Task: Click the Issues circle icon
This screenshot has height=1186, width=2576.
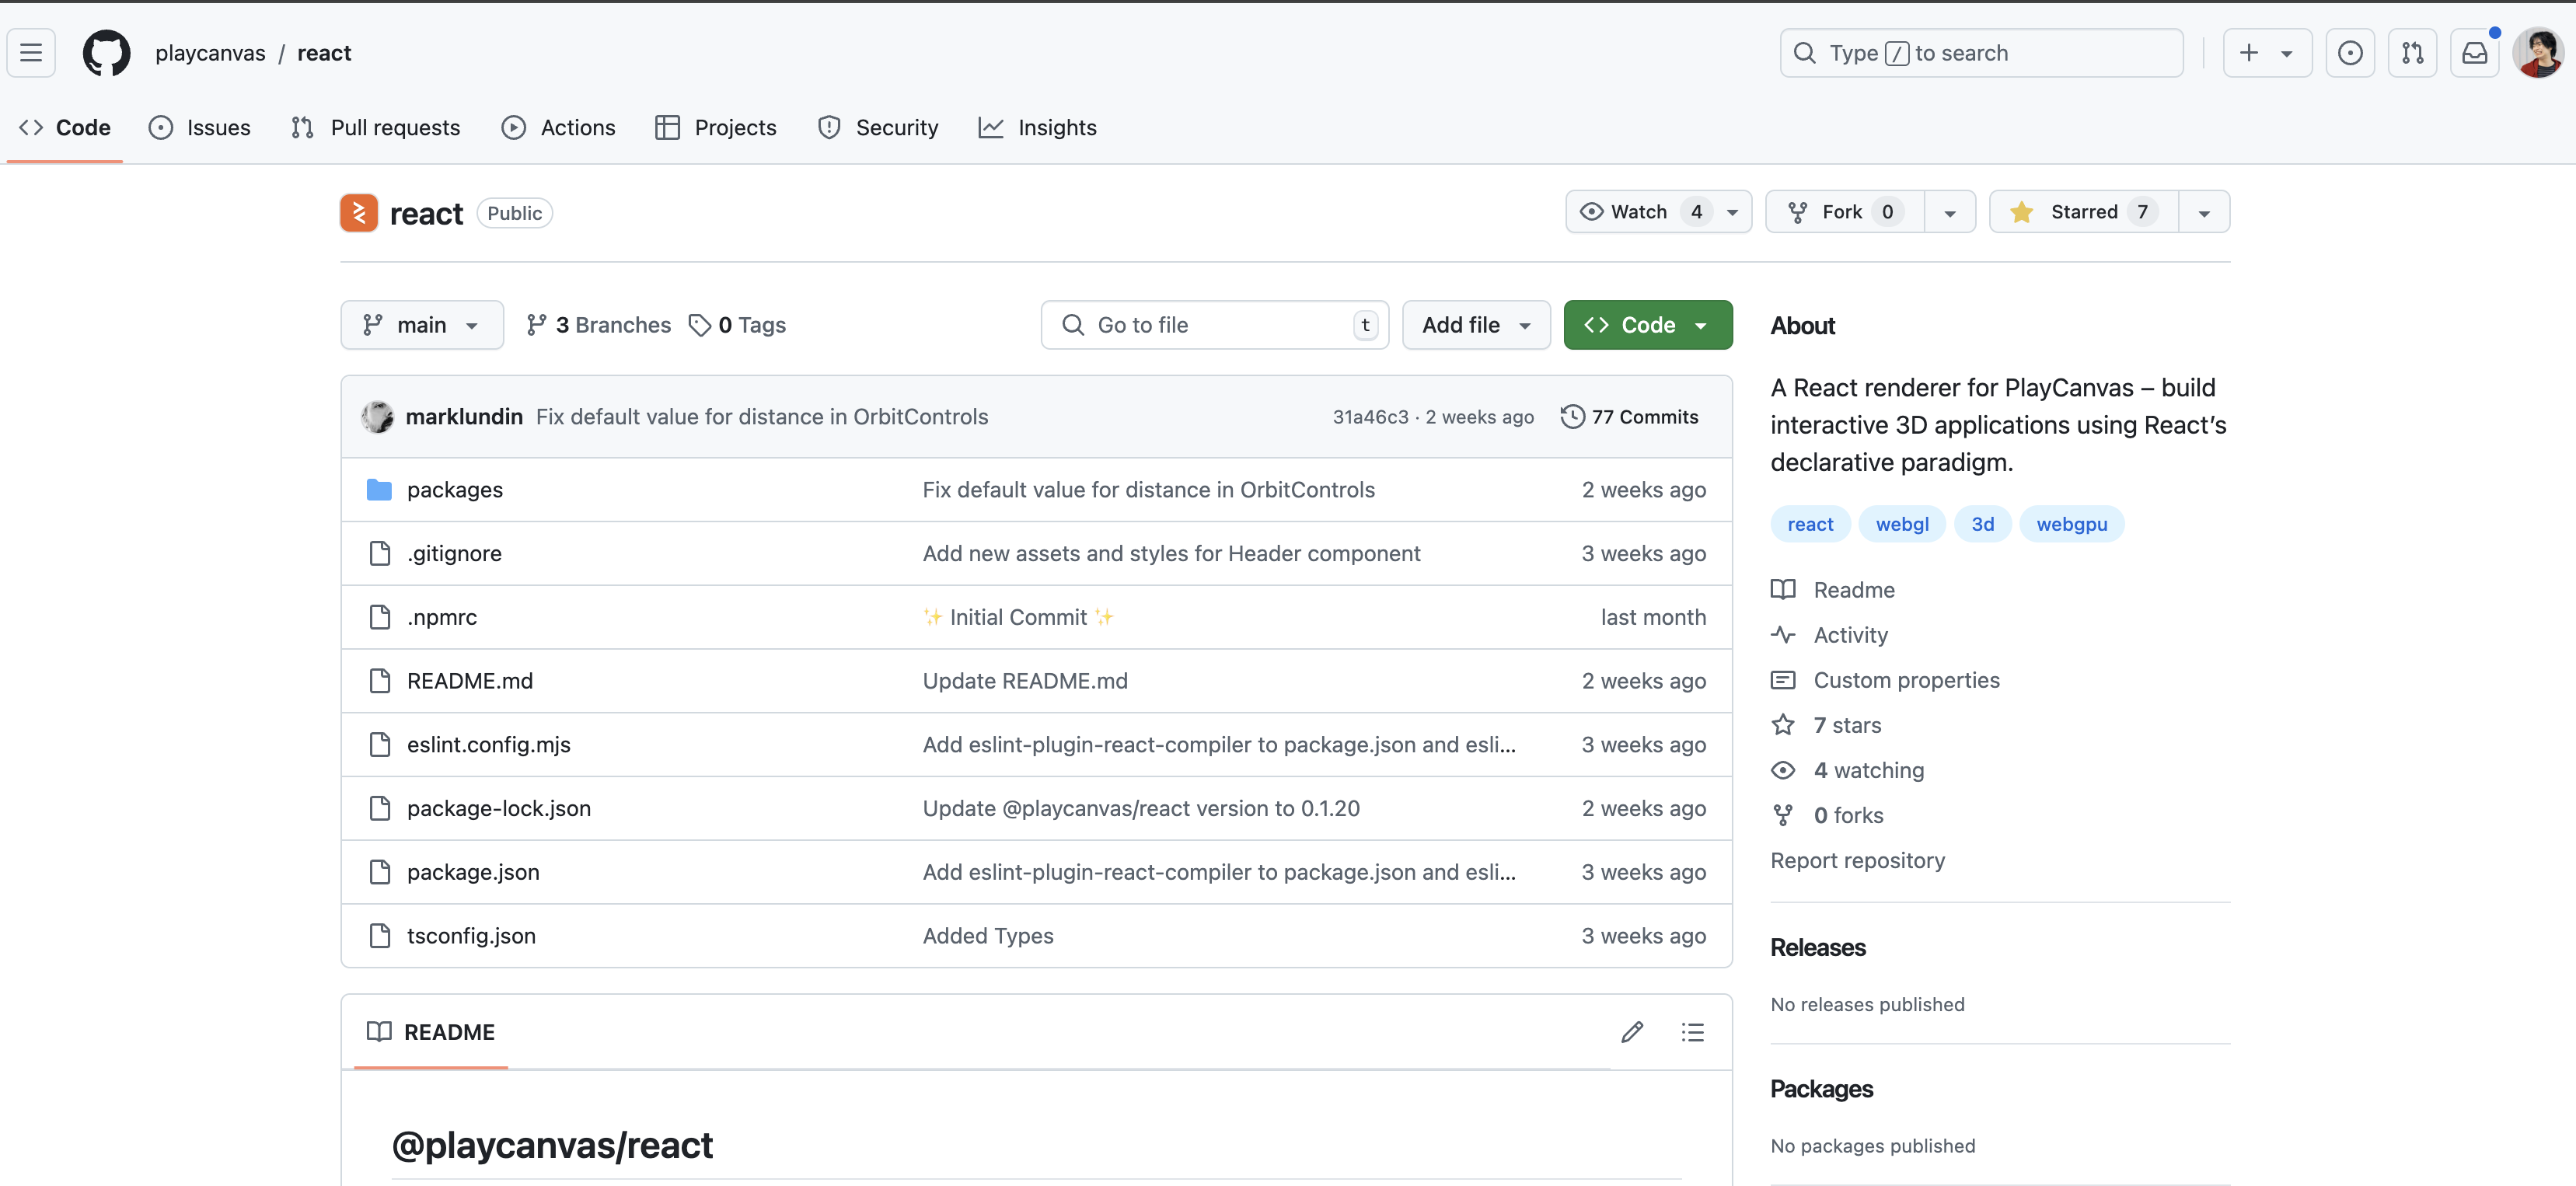Action: [x=161, y=127]
